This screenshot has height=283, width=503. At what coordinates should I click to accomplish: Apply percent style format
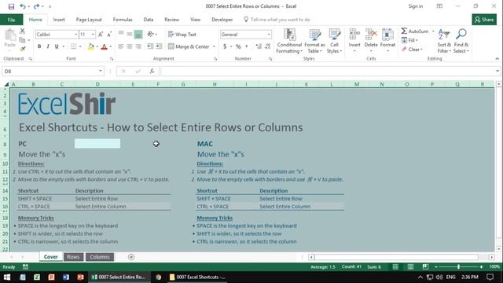click(238, 46)
